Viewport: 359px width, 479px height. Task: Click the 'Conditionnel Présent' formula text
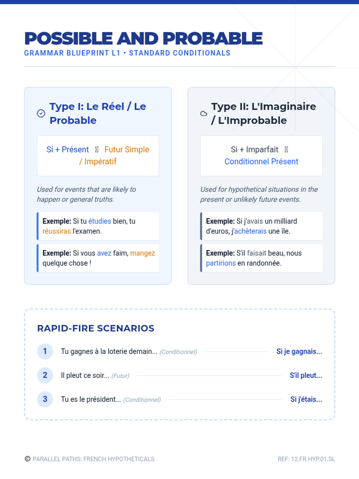pos(261,162)
